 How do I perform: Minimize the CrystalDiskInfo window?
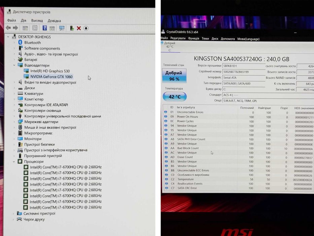[x=295, y=32]
